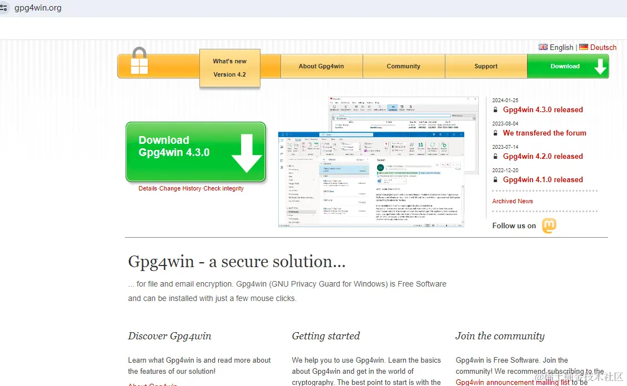Switch language to Deutsch

(603, 47)
